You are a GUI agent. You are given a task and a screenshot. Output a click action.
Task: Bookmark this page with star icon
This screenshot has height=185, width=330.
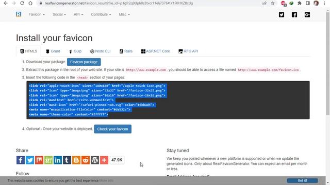pos(273,3)
